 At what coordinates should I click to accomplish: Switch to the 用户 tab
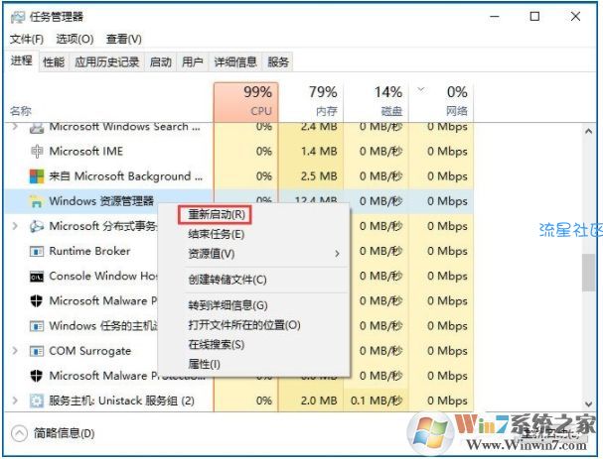point(193,62)
